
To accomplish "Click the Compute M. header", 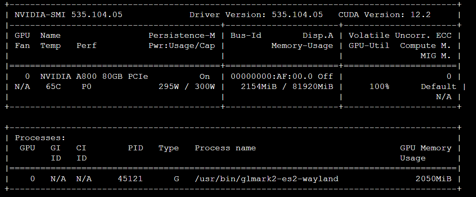I will [x=425, y=46].
